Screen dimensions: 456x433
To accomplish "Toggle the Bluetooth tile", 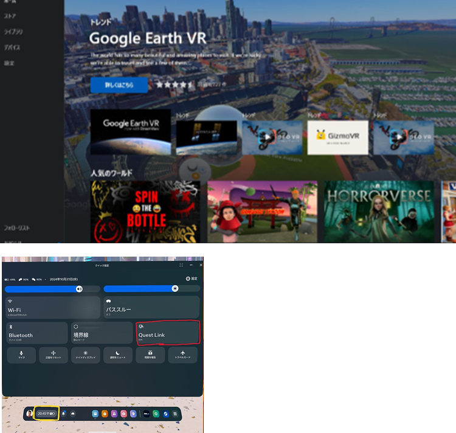I will click(x=37, y=333).
